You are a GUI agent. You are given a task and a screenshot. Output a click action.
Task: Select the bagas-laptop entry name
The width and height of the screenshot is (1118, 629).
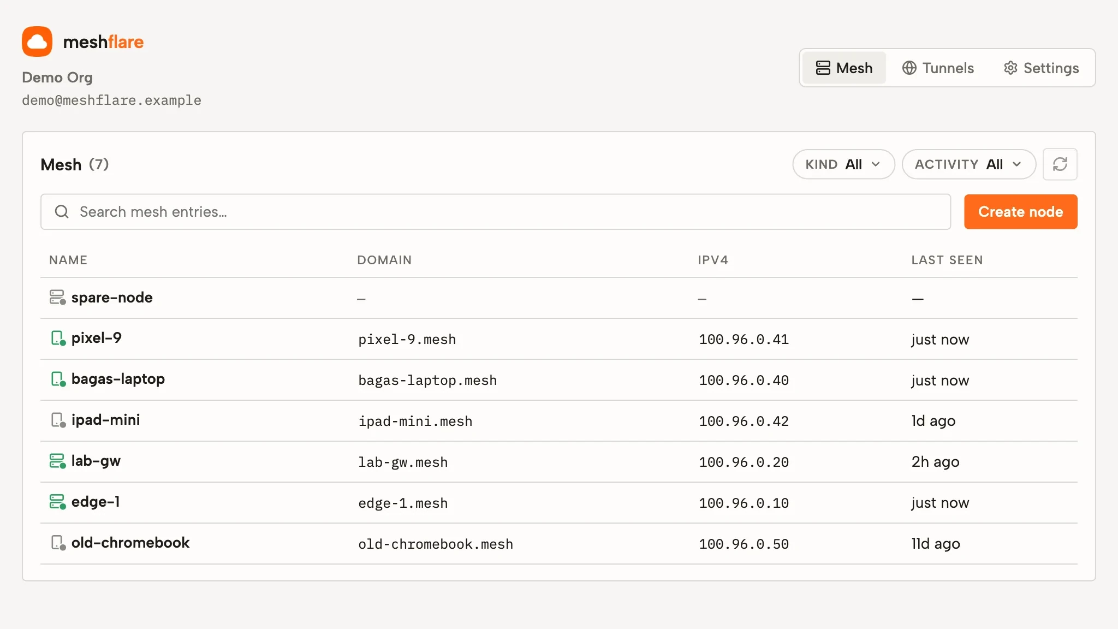tap(118, 379)
